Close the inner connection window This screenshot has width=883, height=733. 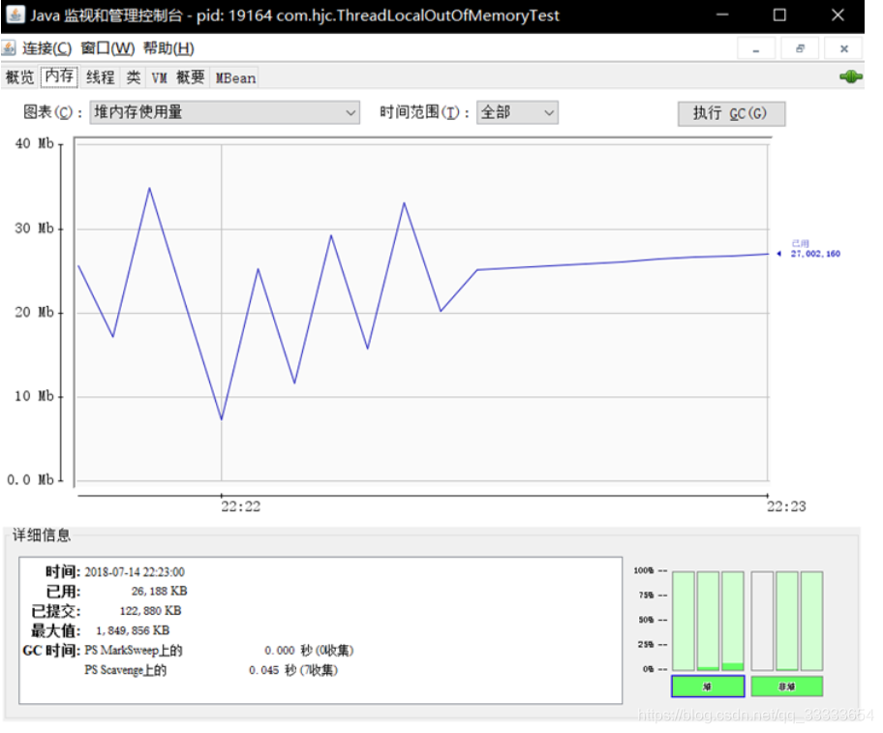(x=843, y=49)
